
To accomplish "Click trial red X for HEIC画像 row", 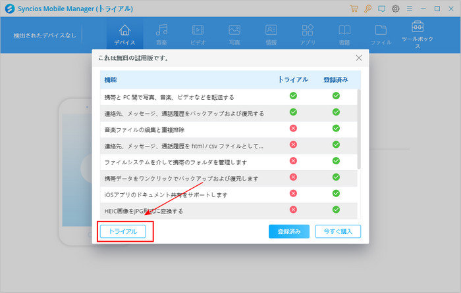I will click(293, 210).
